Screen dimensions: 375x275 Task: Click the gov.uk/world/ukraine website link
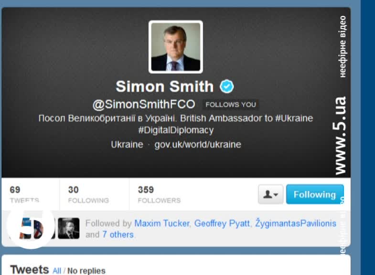198,144
